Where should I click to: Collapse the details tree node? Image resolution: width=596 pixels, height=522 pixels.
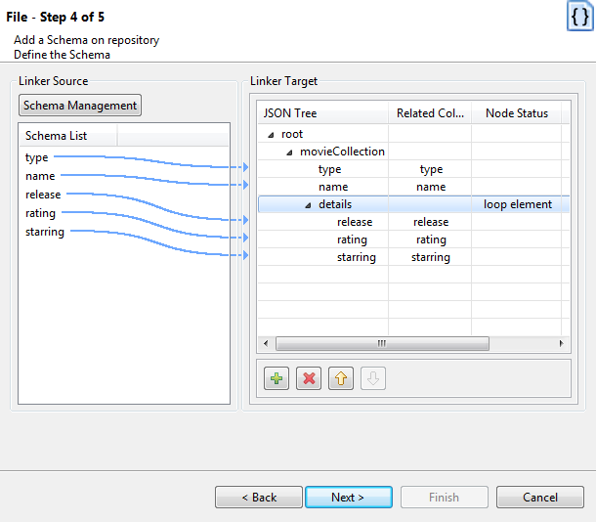click(308, 205)
